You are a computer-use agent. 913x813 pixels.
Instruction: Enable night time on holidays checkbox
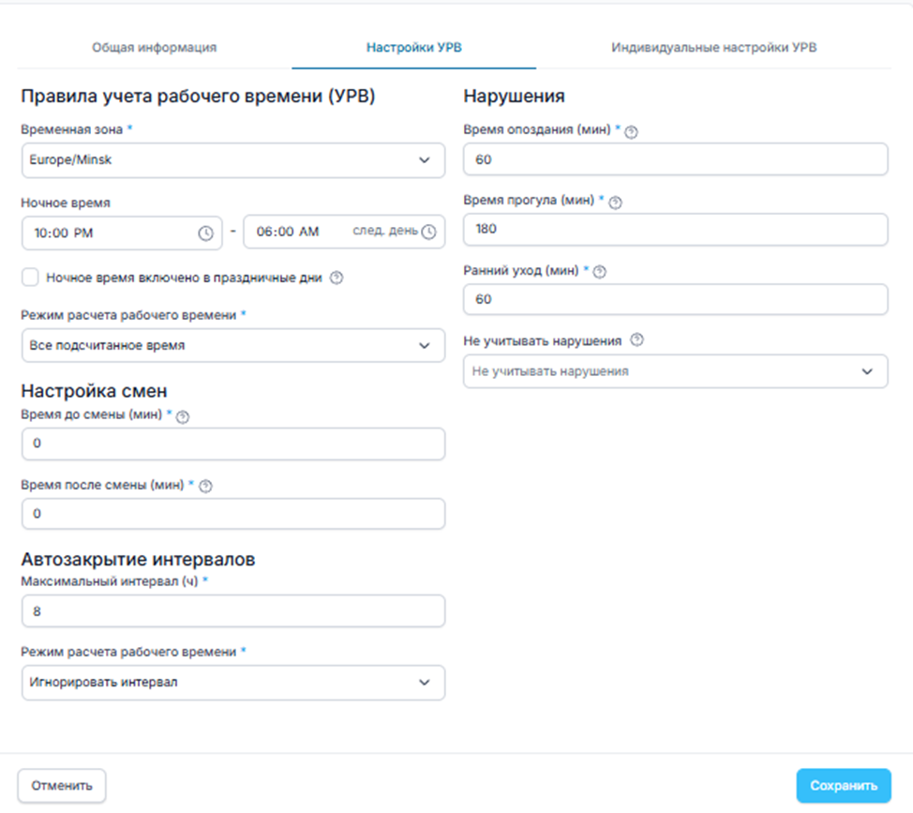click(31, 278)
